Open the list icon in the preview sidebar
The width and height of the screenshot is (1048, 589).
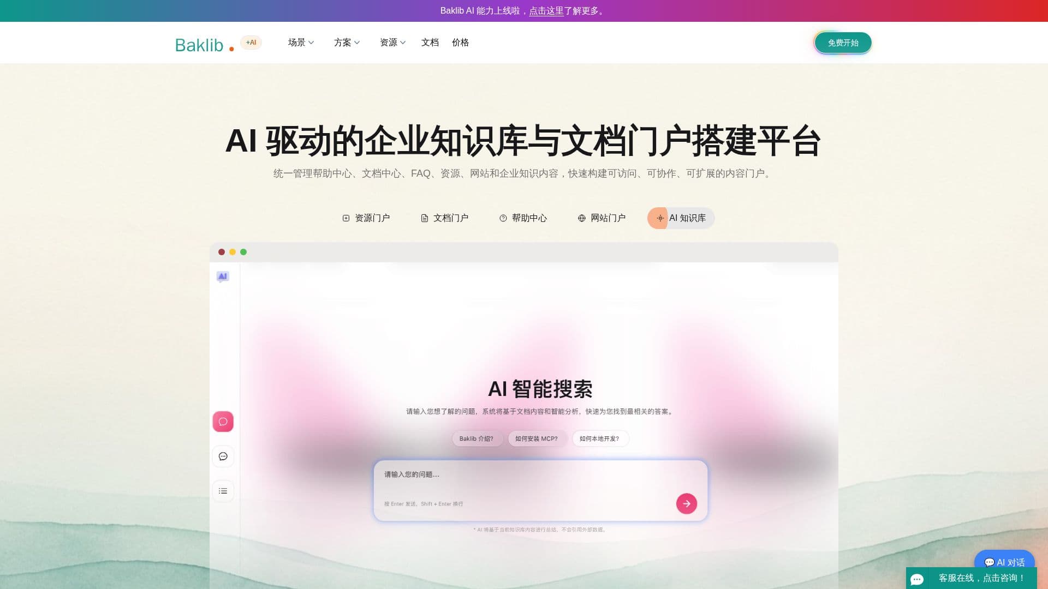pyautogui.click(x=223, y=491)
